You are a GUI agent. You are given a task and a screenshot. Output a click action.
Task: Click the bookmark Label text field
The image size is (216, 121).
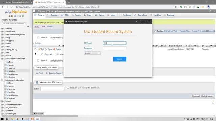point(52,89)
